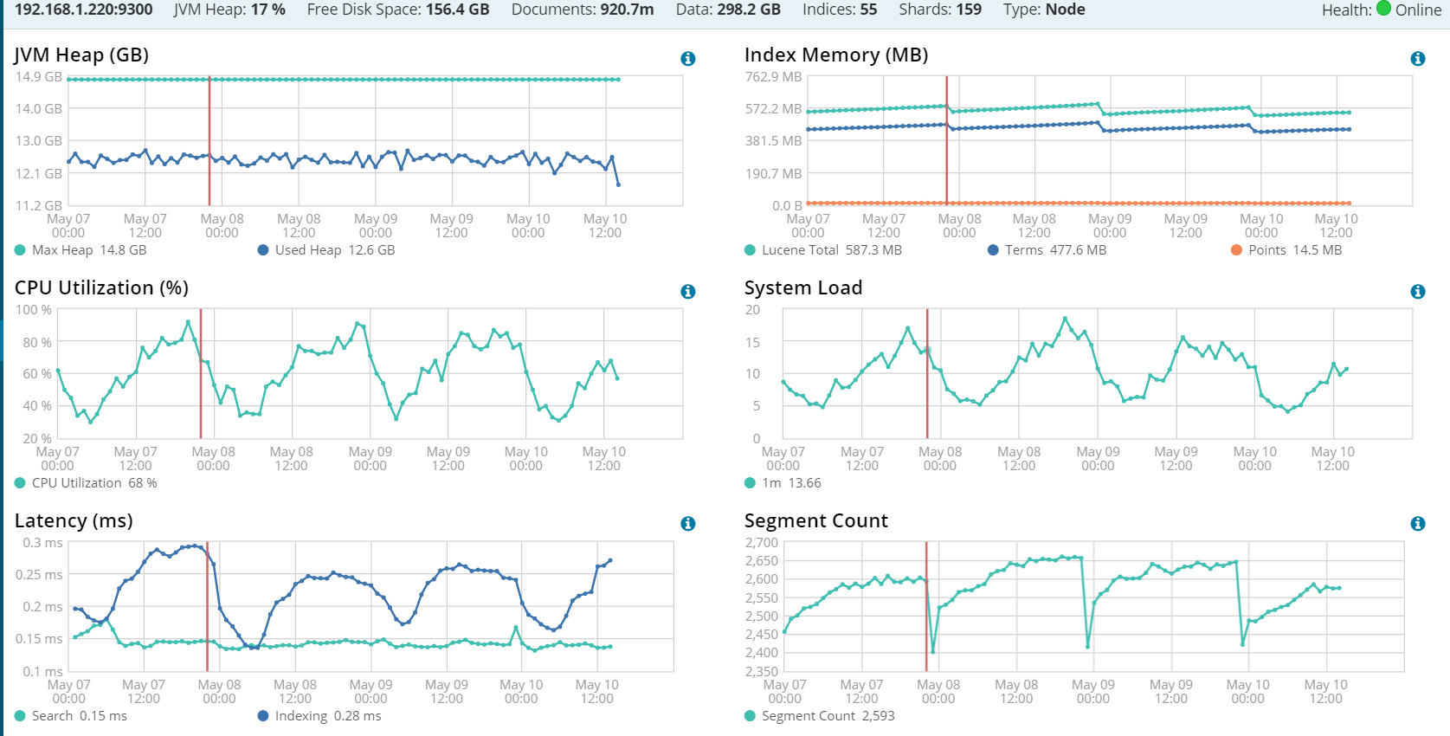Toggle the Max Heap legend series

pyautogui.click(x=81, y=250)
